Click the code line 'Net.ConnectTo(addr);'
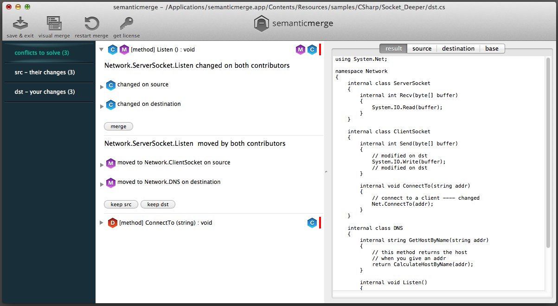The width and height of the screenshot is (558, 306). point(403,204)
